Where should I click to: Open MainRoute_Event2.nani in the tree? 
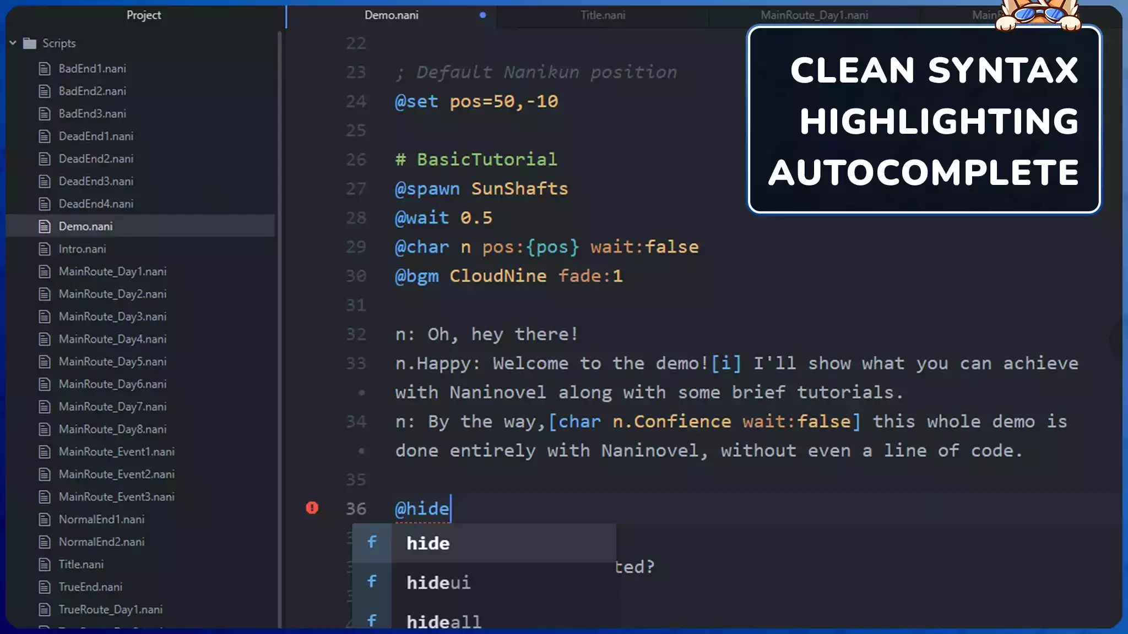(x=116, y=474)
